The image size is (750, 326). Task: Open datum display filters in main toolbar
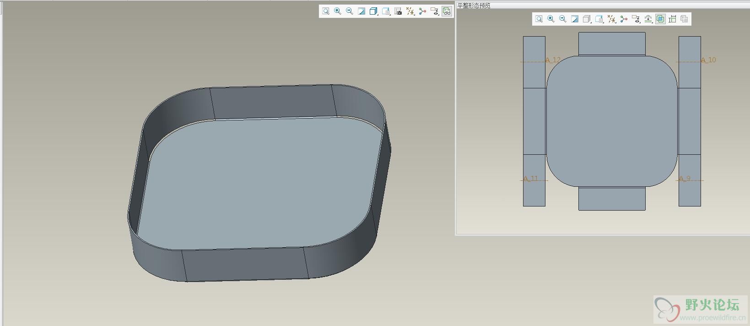pyautogui.click(x=410, y=11)
